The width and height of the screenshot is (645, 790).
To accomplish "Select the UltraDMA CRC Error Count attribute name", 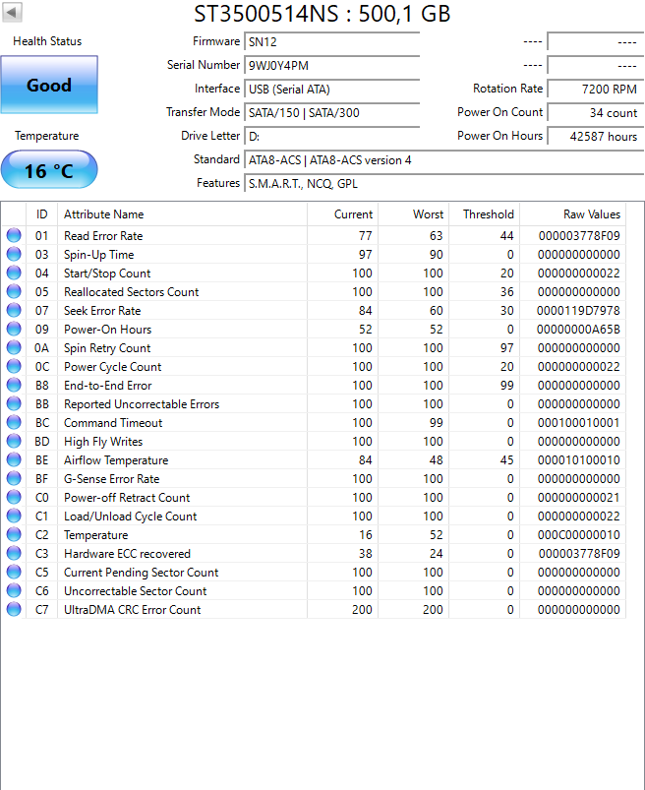I will (x=132, y=610).
